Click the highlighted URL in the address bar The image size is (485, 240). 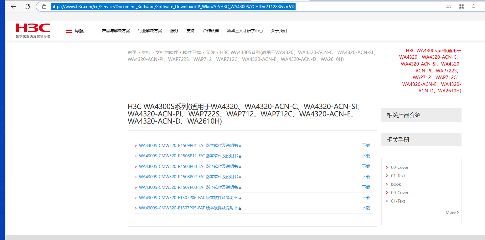[x=173, y=7]
